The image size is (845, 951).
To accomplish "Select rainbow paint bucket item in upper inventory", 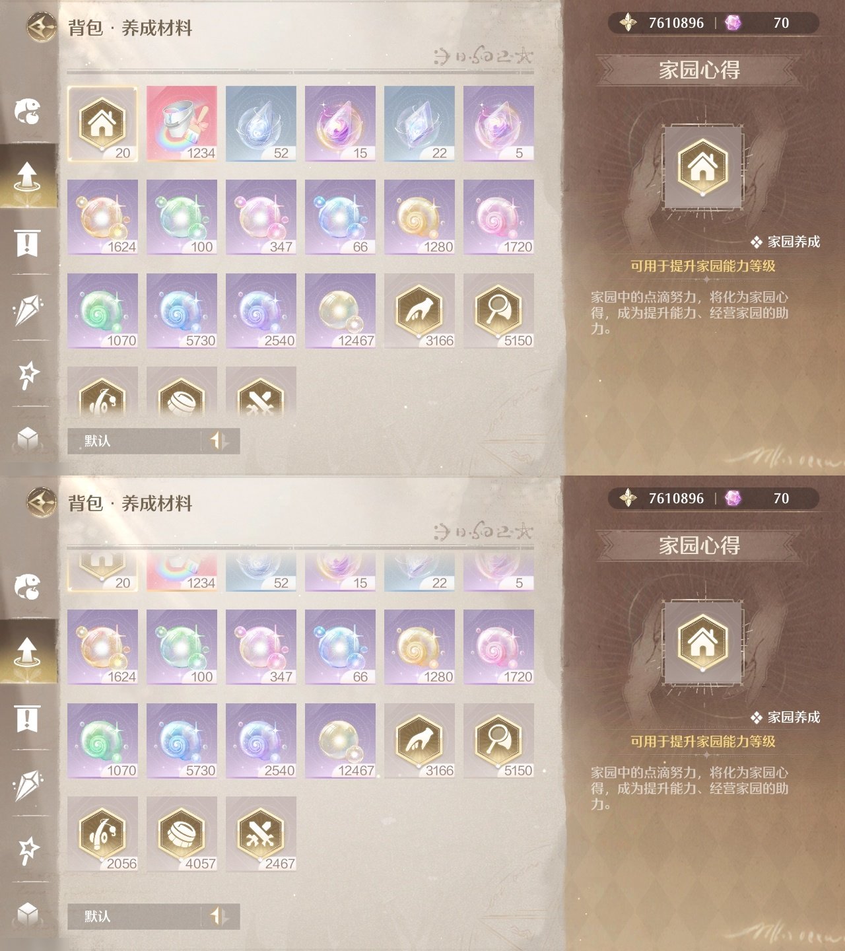I will [x=182, y=123].
